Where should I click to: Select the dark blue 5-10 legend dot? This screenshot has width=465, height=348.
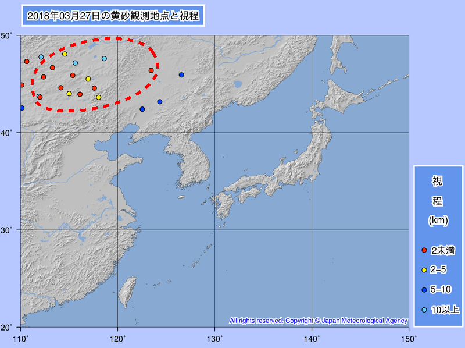(424, 290)
